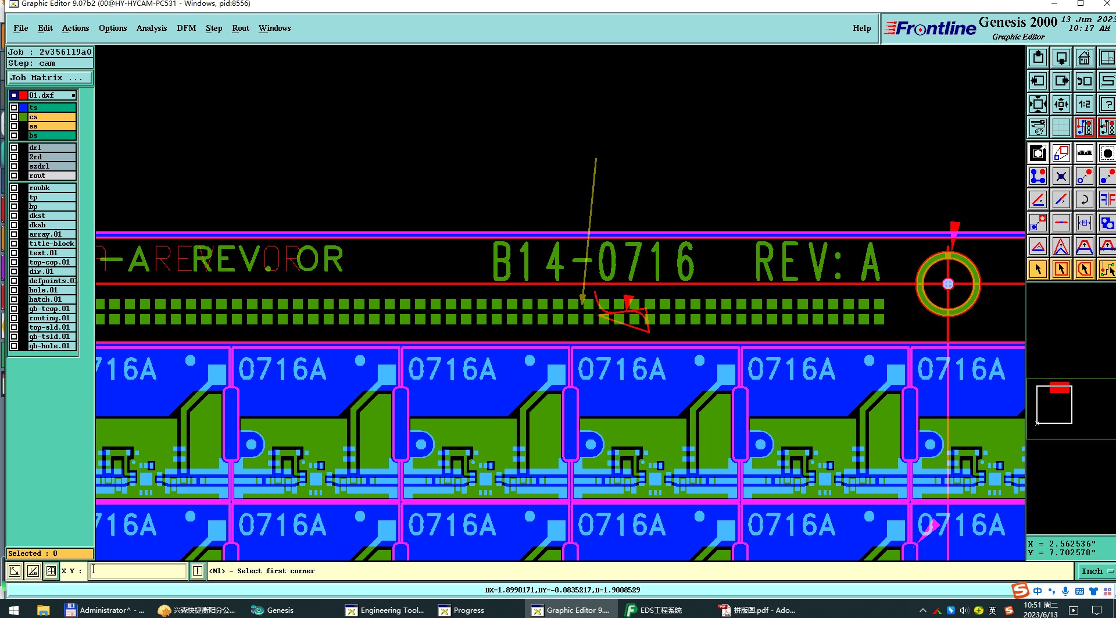Click the Home view house icon
Screen dimensions: 1116x618
1085,58
